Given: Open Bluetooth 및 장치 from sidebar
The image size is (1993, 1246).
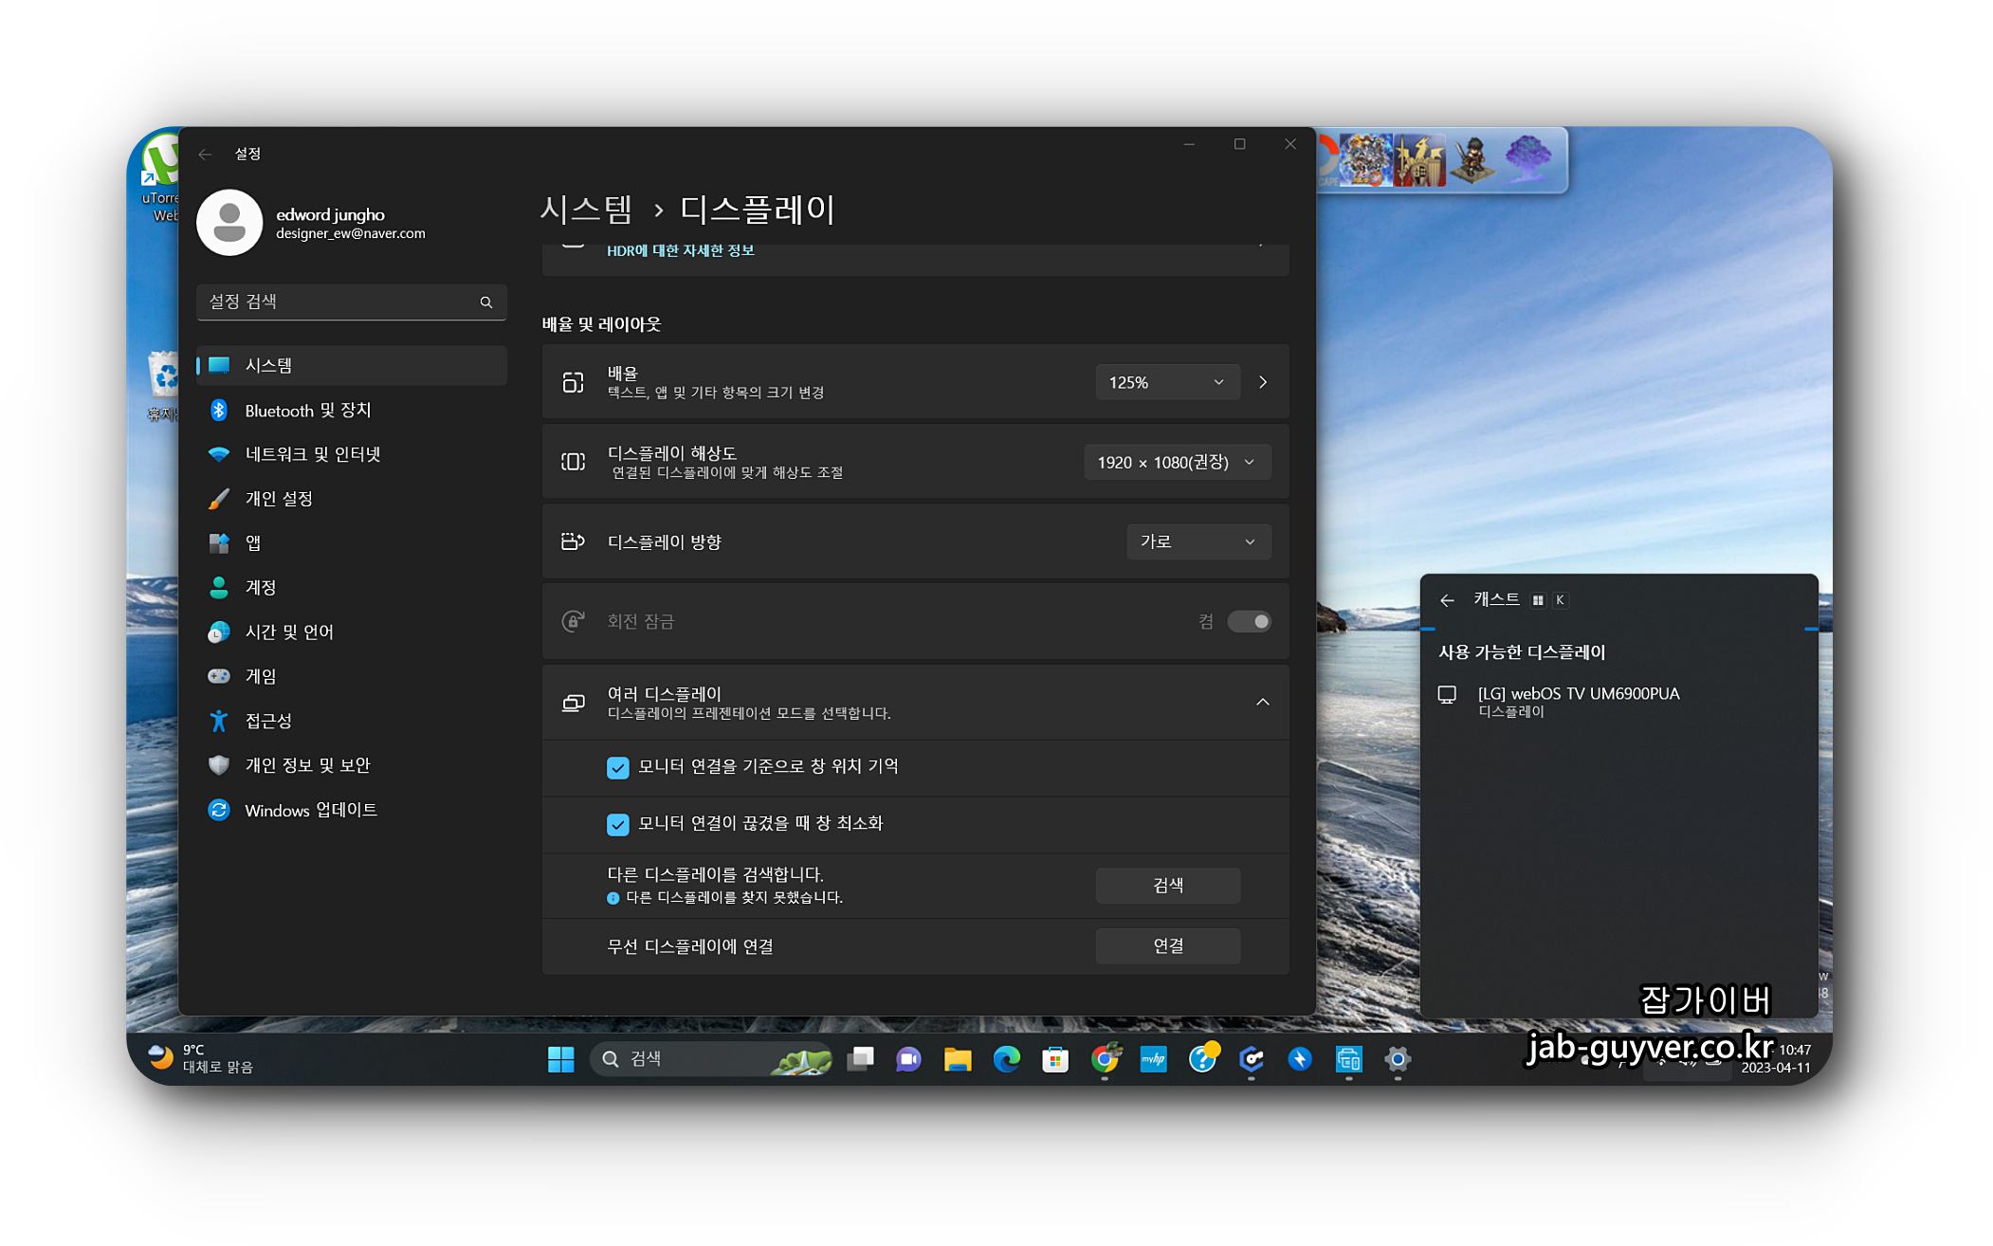Looking at the screenshot, I should pos(307,410).
